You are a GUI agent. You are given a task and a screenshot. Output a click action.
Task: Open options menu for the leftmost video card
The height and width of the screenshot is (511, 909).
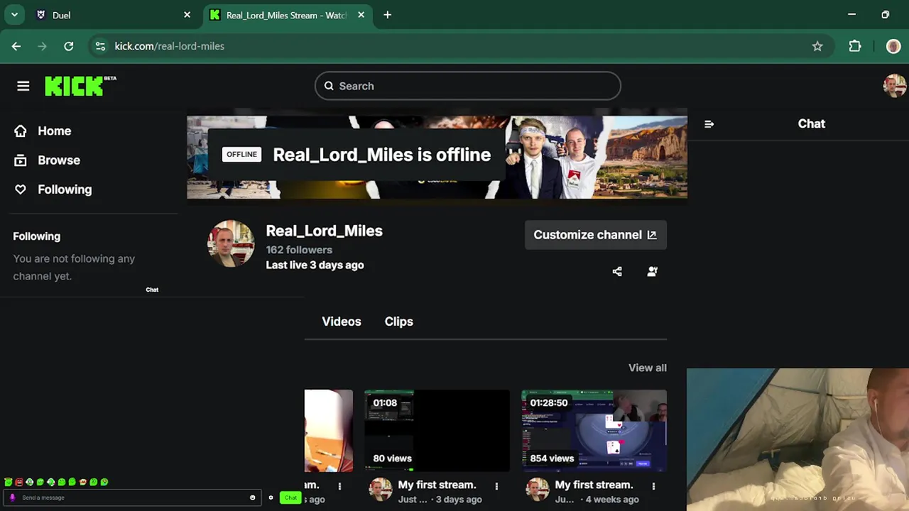click(x=339, y=486)
